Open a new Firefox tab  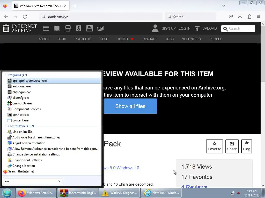pos(75,6)
